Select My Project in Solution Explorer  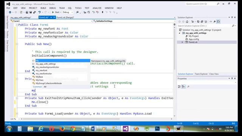[x=194, y=36]
